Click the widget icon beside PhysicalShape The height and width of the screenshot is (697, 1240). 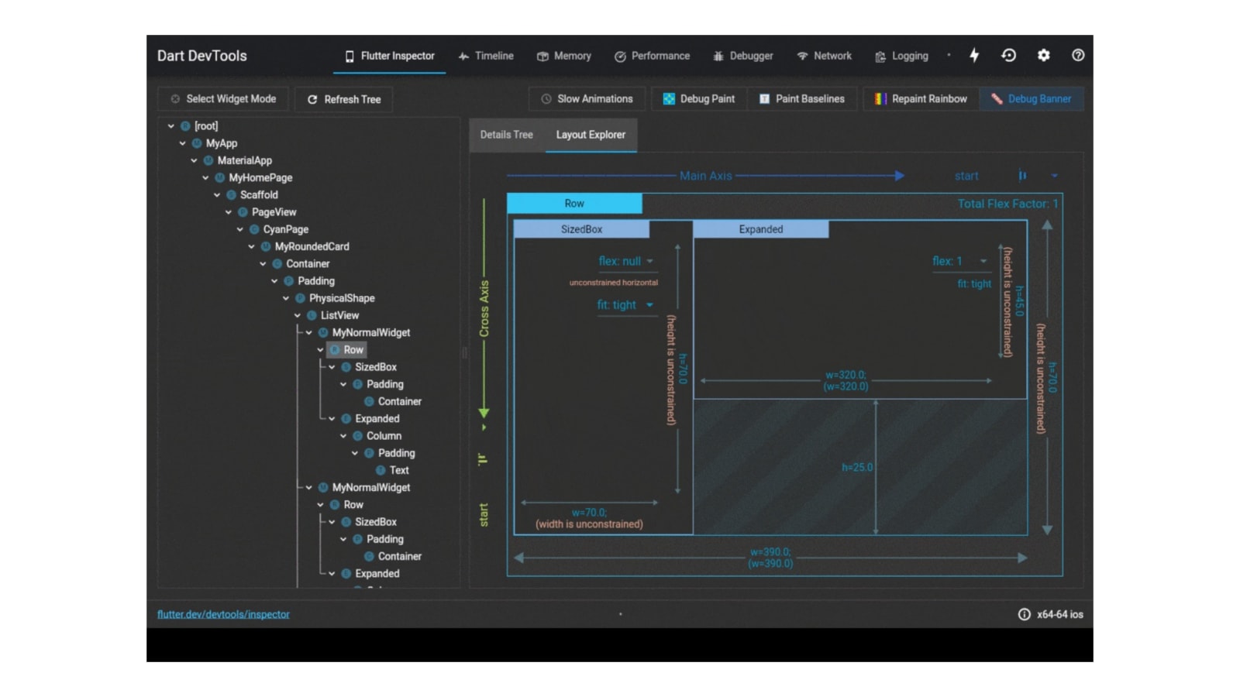click(x=300, y=298)
